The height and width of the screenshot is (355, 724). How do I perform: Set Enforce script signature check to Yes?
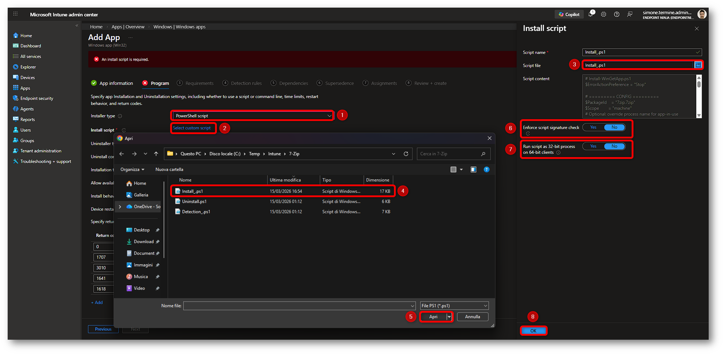(x=593, y=127)
